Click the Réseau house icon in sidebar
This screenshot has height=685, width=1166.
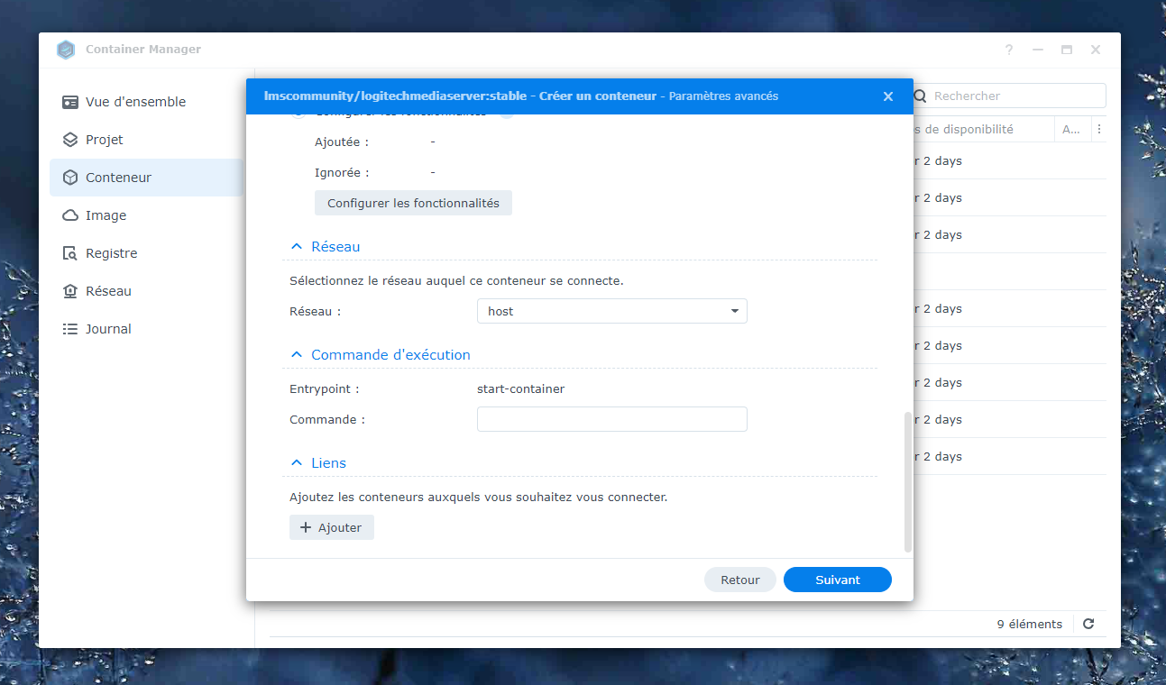70,291
